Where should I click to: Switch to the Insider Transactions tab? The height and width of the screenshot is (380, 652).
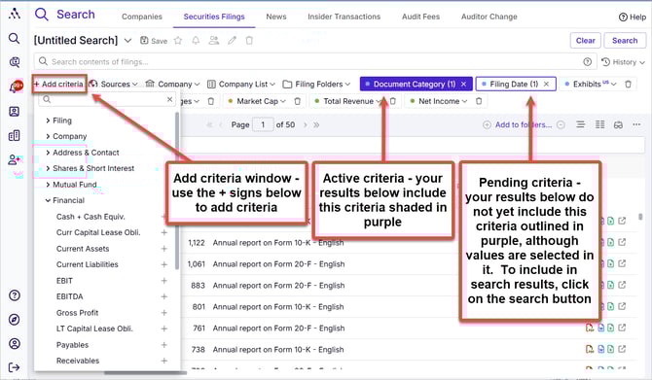point(344,17)
